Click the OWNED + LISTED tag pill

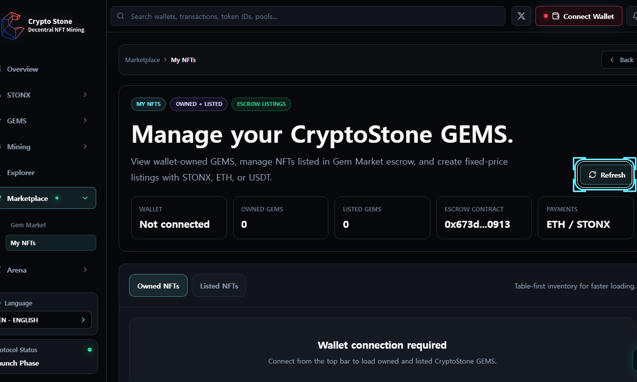click(199, 104)
